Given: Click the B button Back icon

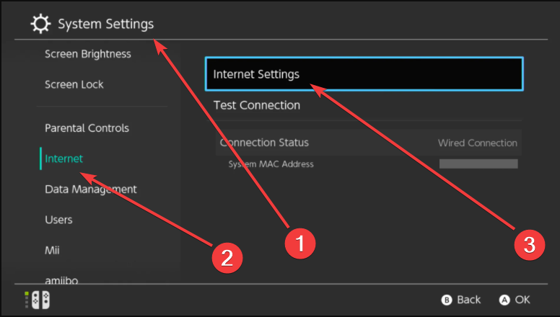Looking at the screenshot, I should coord(447,300).
